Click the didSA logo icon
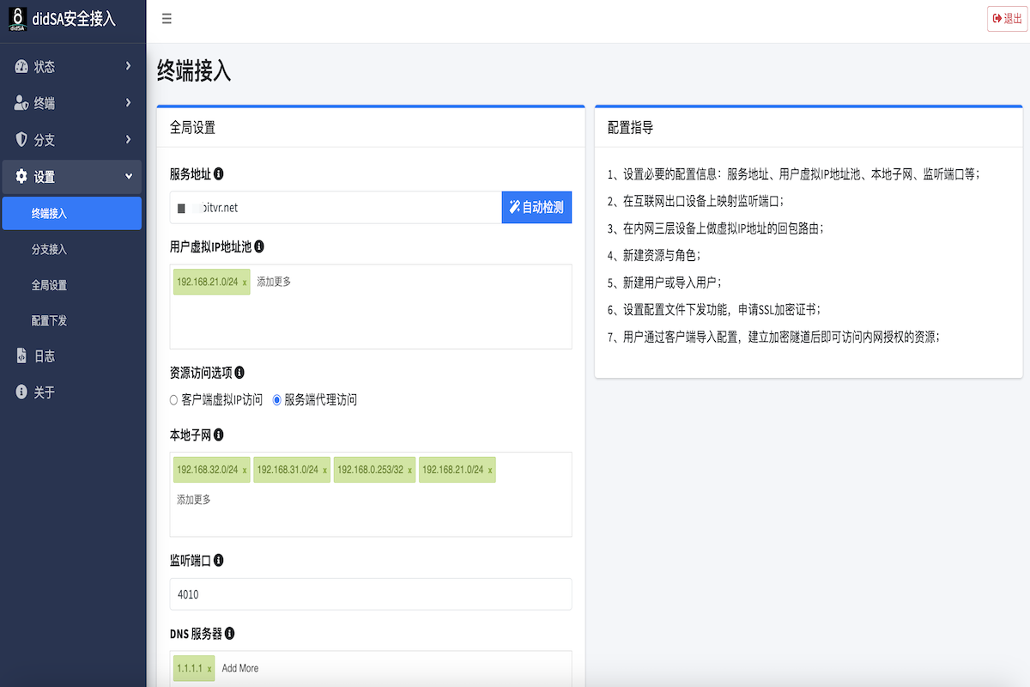The width and height of the screenshot is (1030, 687). [18, 18]
